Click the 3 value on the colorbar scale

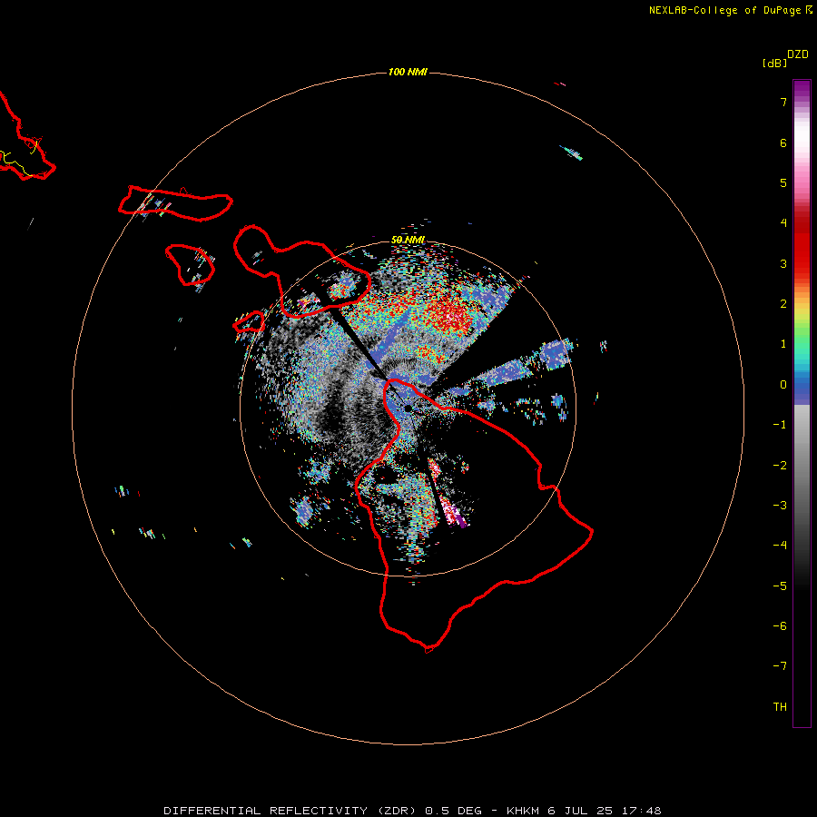pyautogui.click(x=783, y=263)
